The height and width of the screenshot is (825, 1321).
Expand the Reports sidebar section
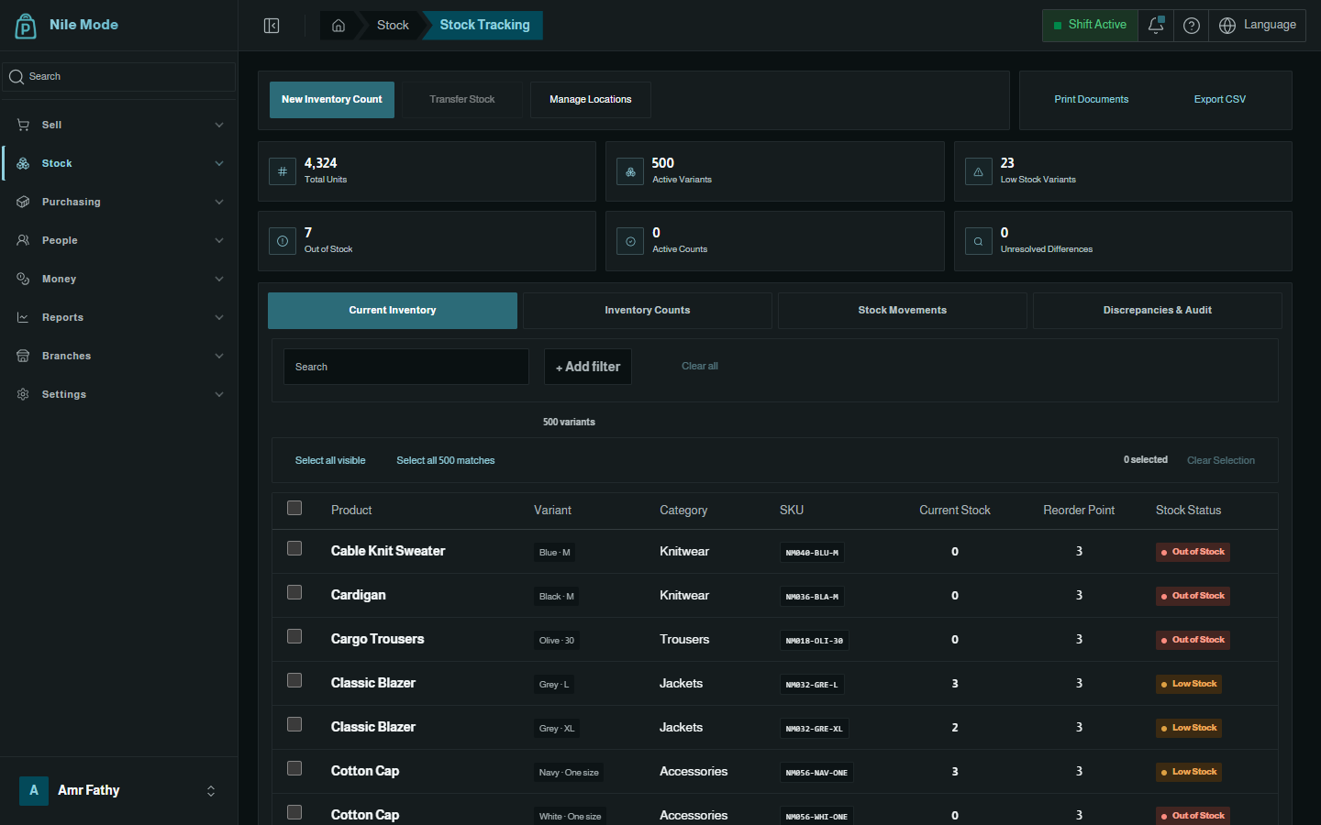click(x=119, y=317)
